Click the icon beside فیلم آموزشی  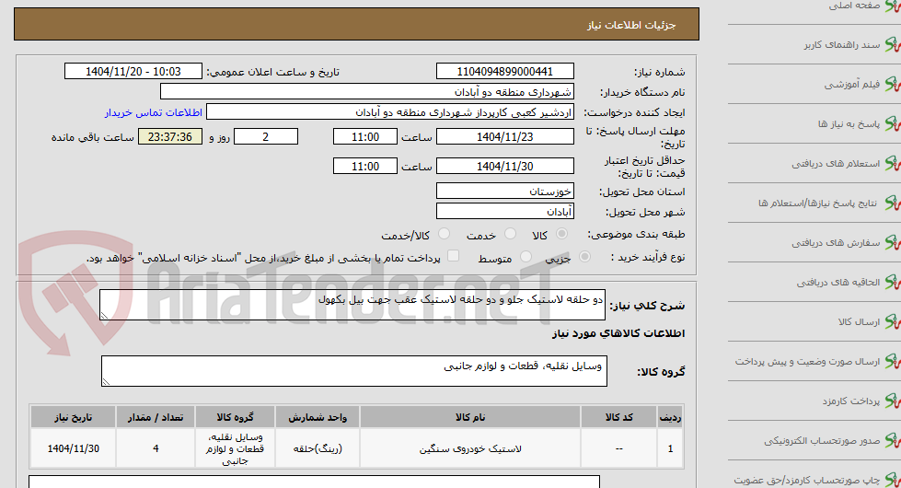893,85
